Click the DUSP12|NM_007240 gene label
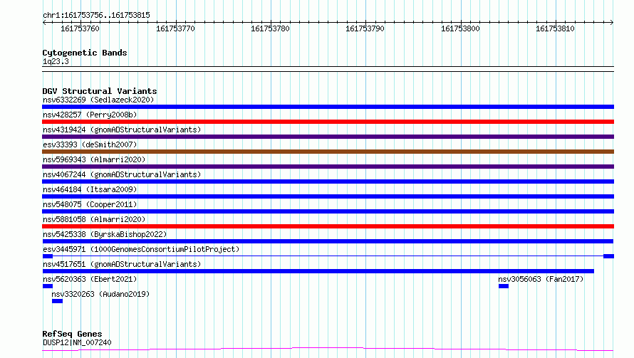 coord(77,342)
